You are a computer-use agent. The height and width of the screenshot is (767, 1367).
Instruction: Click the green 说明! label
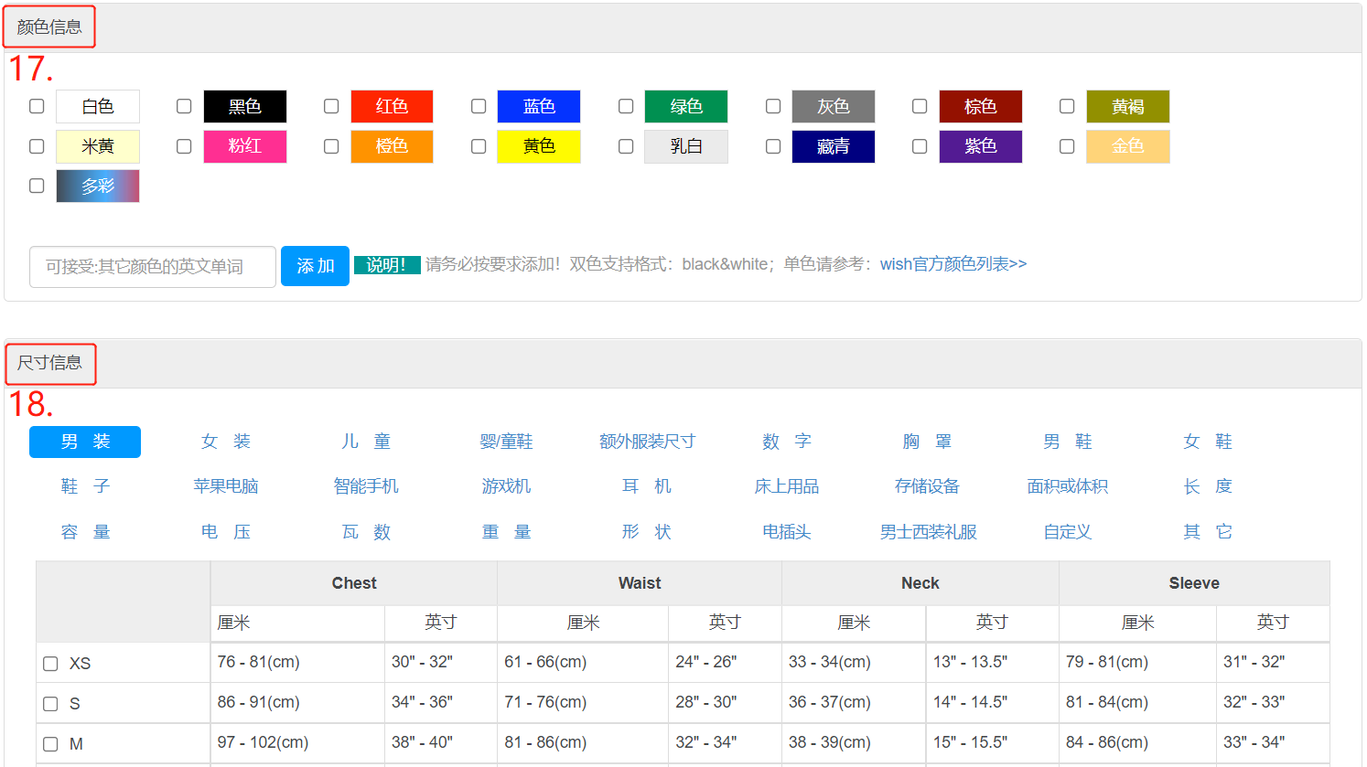(387, 265)
